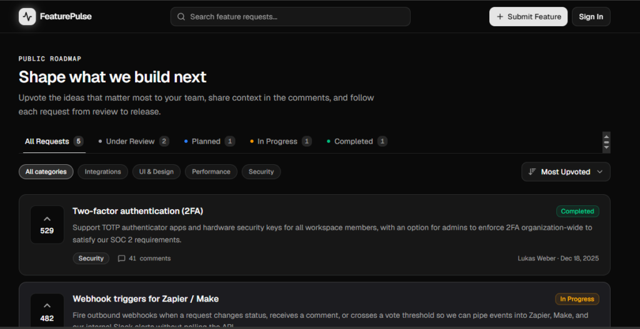The width and height of the screenshot is (640, 329).
Task: Open the Most Upvoted sort dropdown
Action: pyautogui.click(x=566, y=172)
